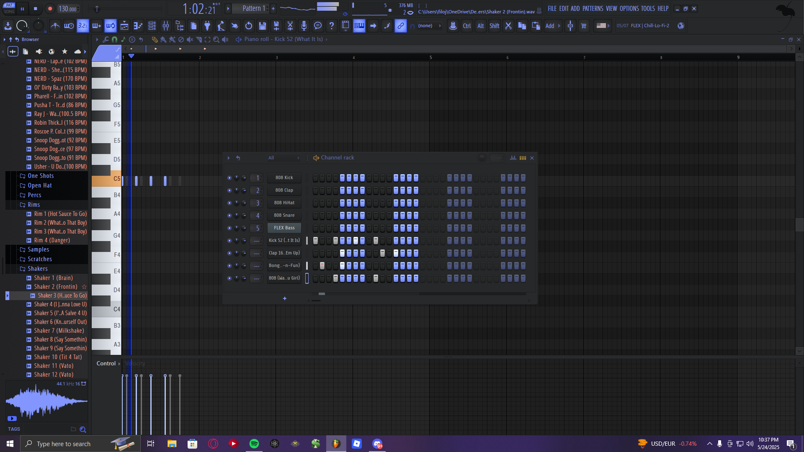
Task: Open Spotify from the taskbar
Action: tap(254, 444)
